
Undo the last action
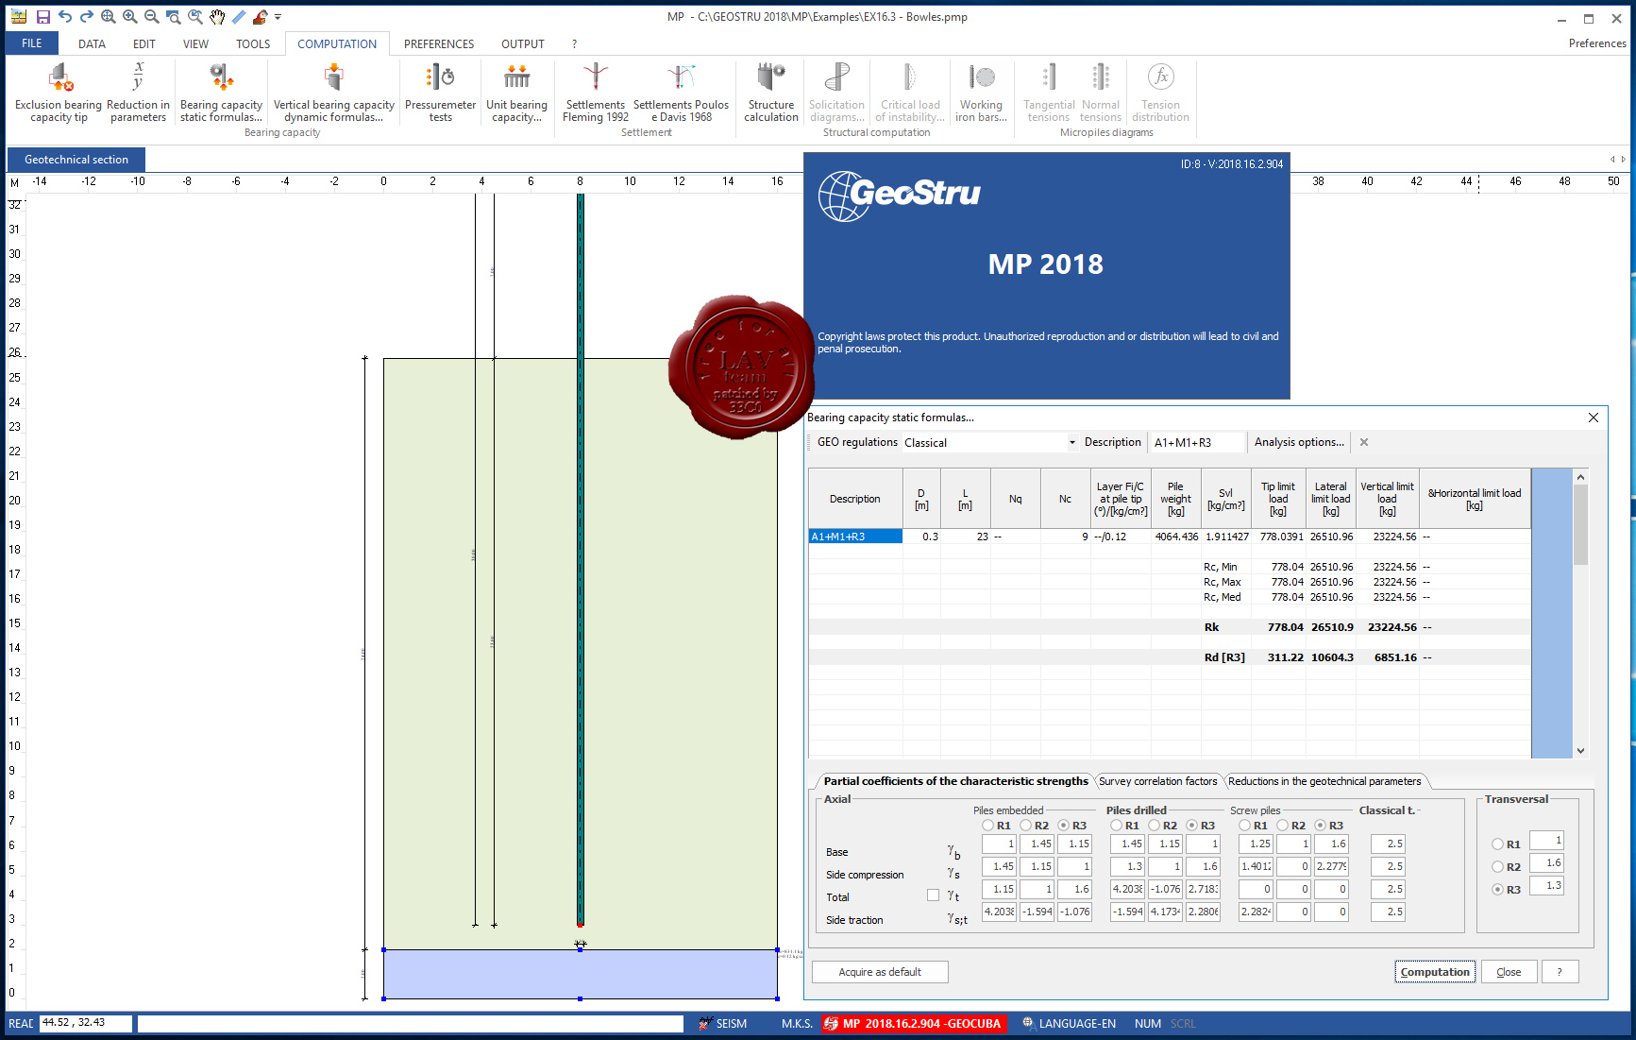click(65, 17)
